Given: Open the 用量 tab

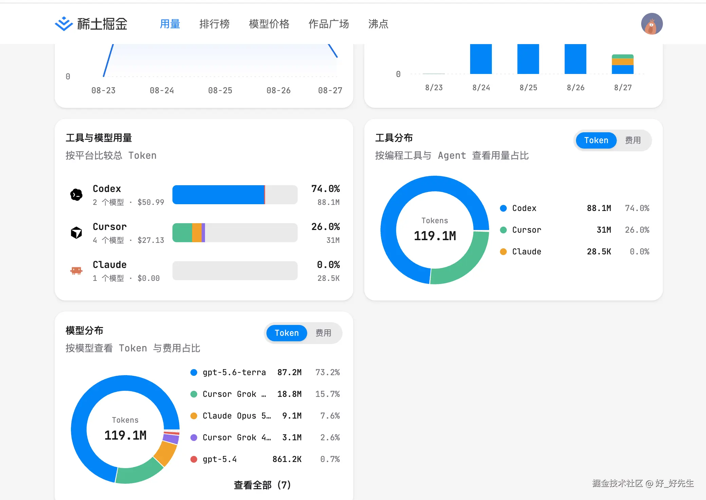Looking at the screenshot, I should pyautogui.click(x=170, y=24).
